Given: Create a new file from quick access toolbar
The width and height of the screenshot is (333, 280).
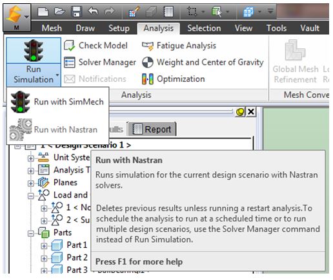Looking at the screenshot, I should pos(43,12).
